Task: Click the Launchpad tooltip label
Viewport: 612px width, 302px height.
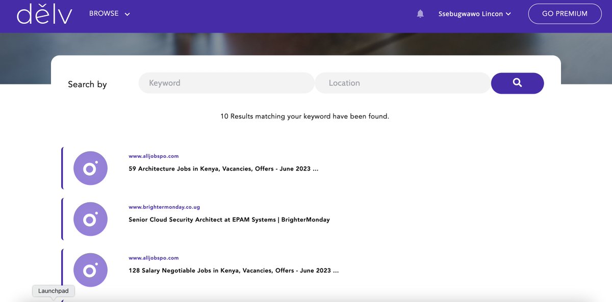Action: 54,291
